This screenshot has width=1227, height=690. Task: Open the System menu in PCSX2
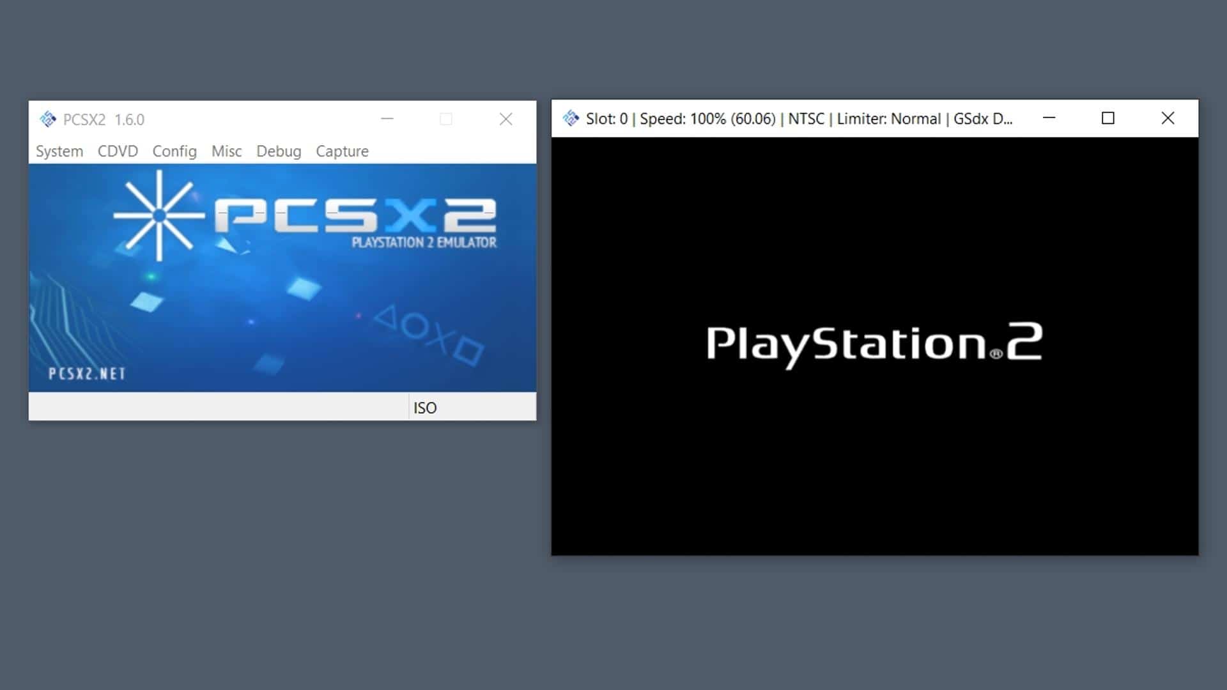point(59,151)
